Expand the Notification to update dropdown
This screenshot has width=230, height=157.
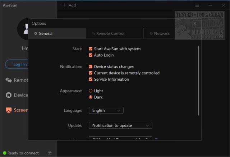pos(120,125)
